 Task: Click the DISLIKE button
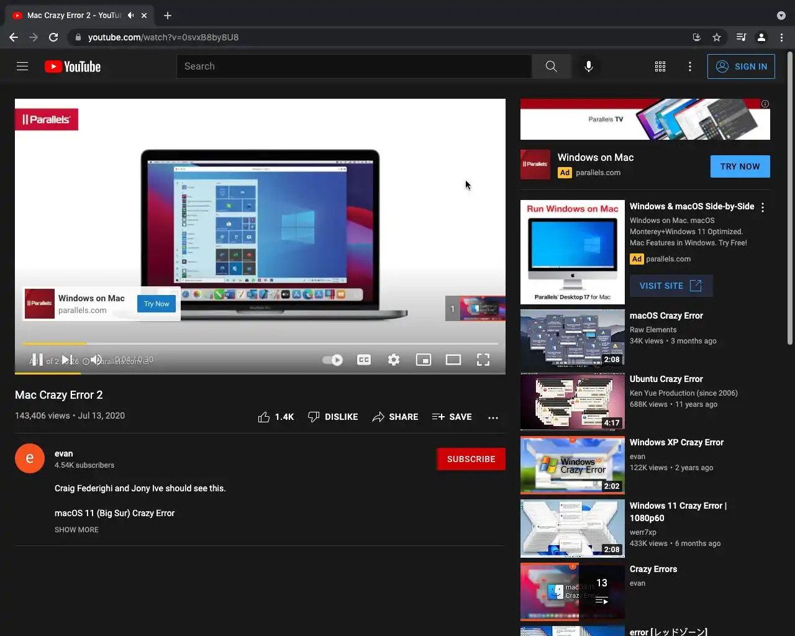point(333,417)
